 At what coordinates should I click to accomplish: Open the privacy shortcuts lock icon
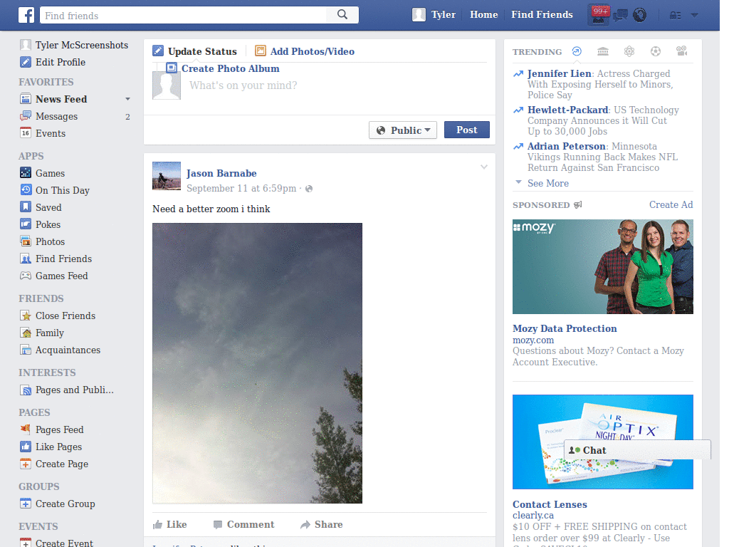click(675, 16)
